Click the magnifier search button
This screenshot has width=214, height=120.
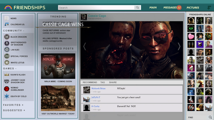tap(137, 7)
